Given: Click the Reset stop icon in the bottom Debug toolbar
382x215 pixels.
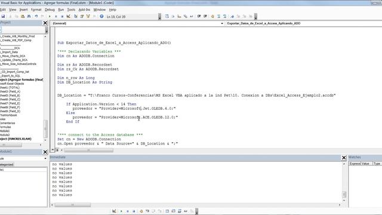Looking at the screenshot, I should [x=134, y=211].
